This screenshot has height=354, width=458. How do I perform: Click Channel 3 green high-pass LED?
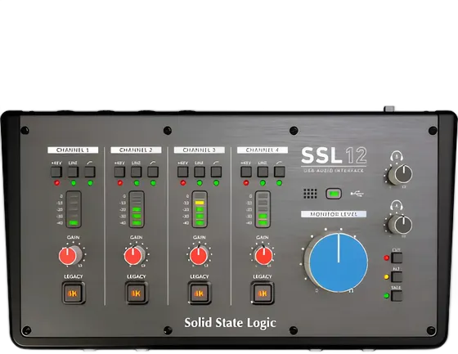point(217,183)
